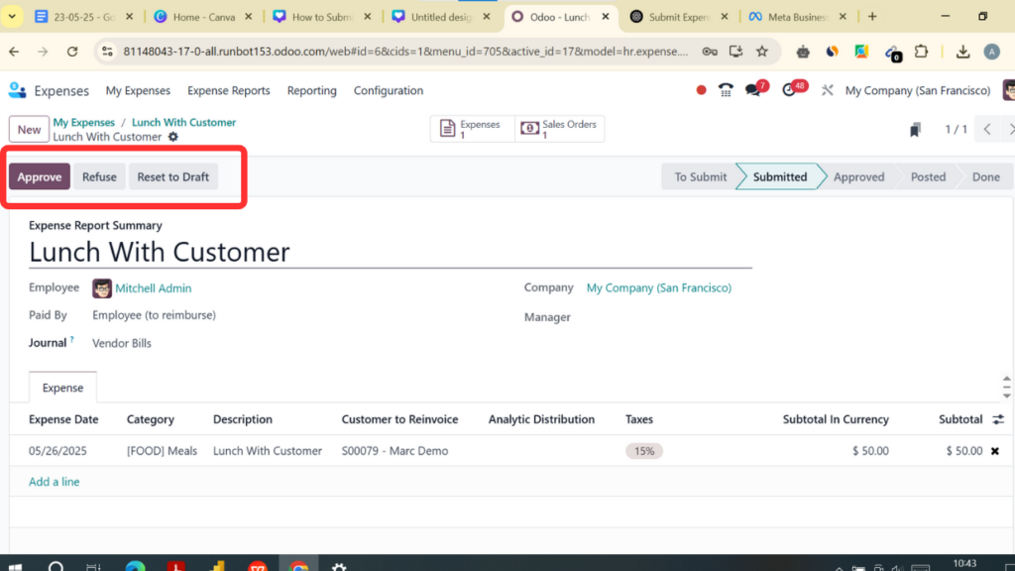Open My Company (San Francisco) company switcher
Viewport: 1015px width, 571px height.
pos(917,90)
